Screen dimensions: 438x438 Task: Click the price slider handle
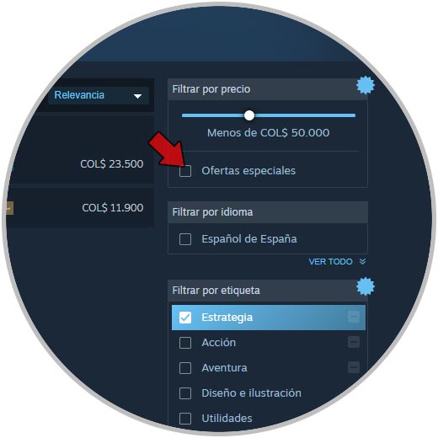pos(249,115)
